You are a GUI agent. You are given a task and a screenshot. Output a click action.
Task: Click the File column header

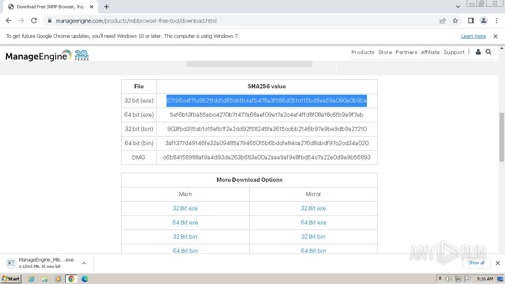point(139,86)
